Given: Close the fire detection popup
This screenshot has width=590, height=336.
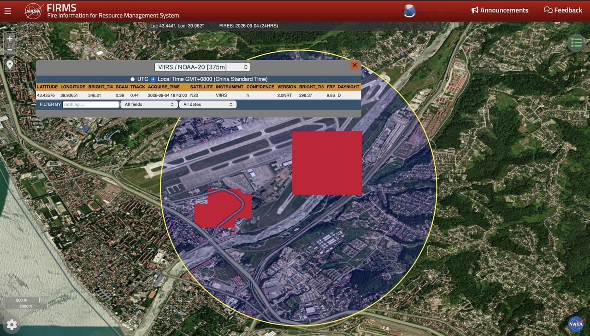Looking at the screenshot, I should 354,65.
